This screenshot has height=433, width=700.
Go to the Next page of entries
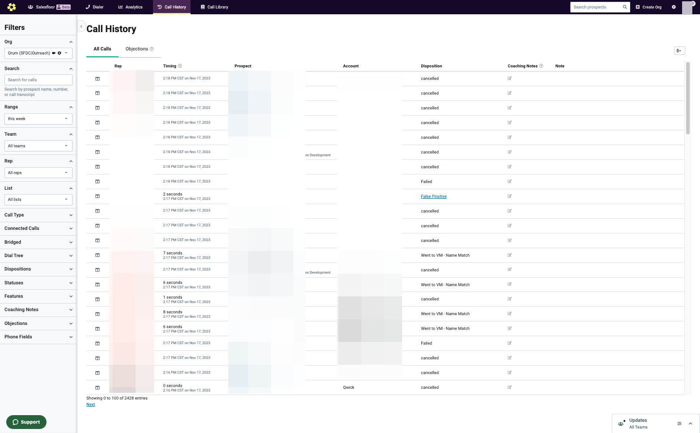tap(91, 404)
